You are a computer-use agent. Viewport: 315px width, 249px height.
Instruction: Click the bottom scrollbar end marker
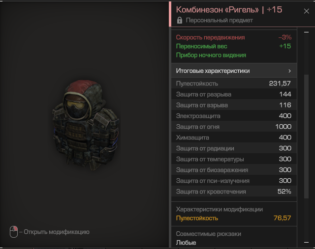pyautogui.click(x=306, y=243)
